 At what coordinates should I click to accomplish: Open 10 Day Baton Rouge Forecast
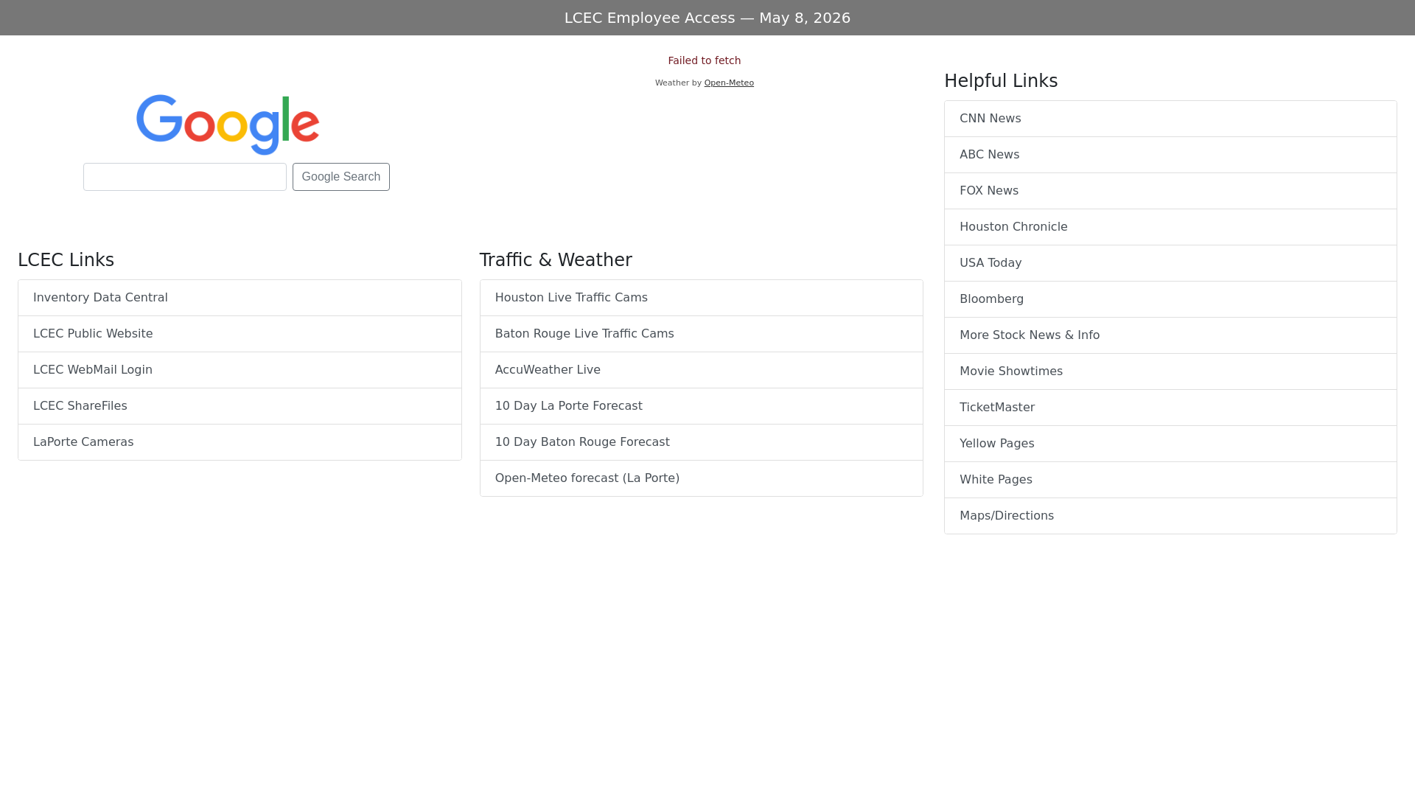pos(701,442)
